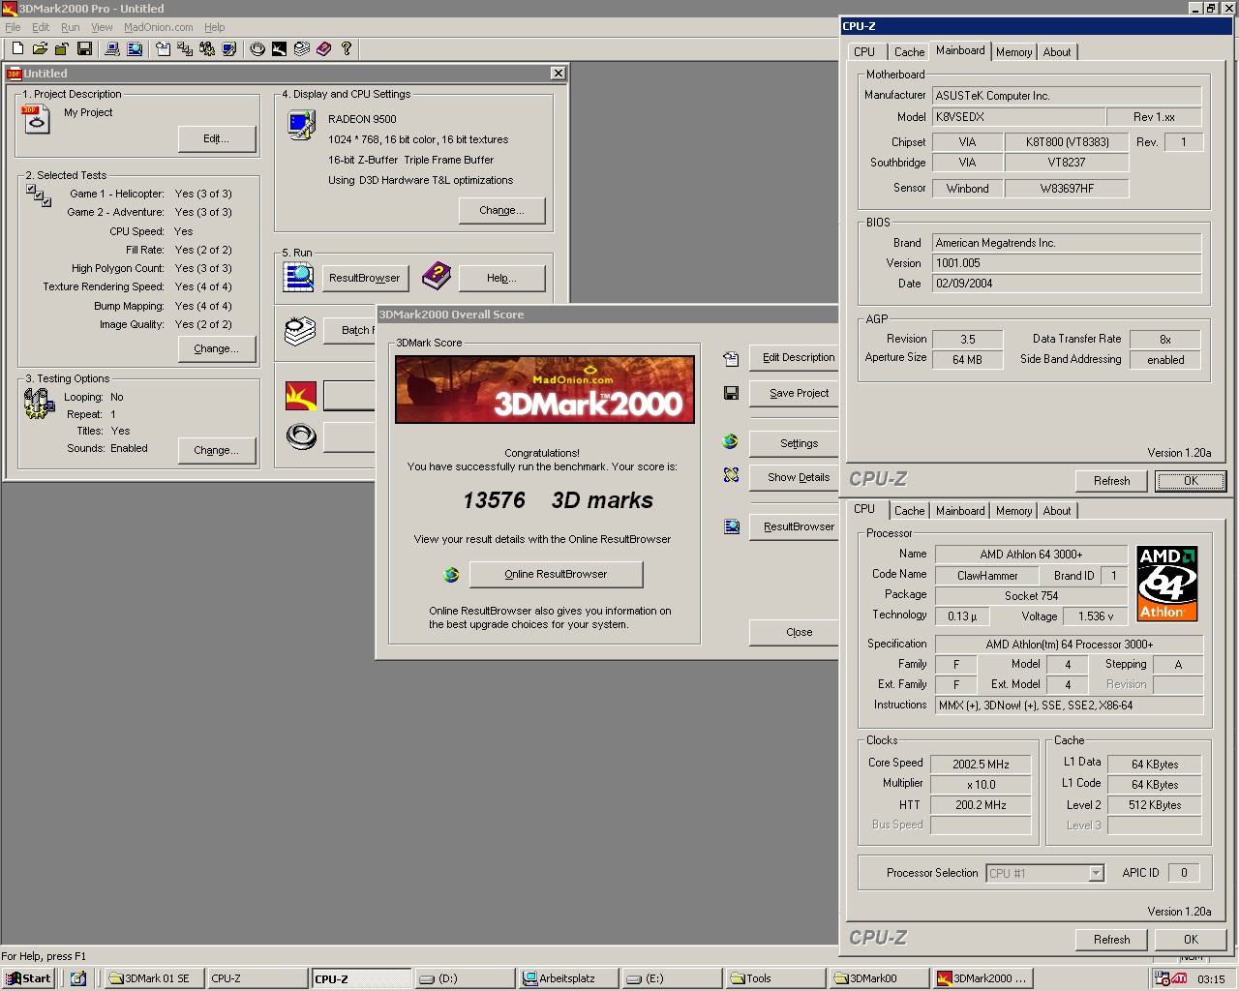The width and height of the screenshot is (1239, 991).
Task: Click the project description document toolbar icon
Action: click(163, 48)
